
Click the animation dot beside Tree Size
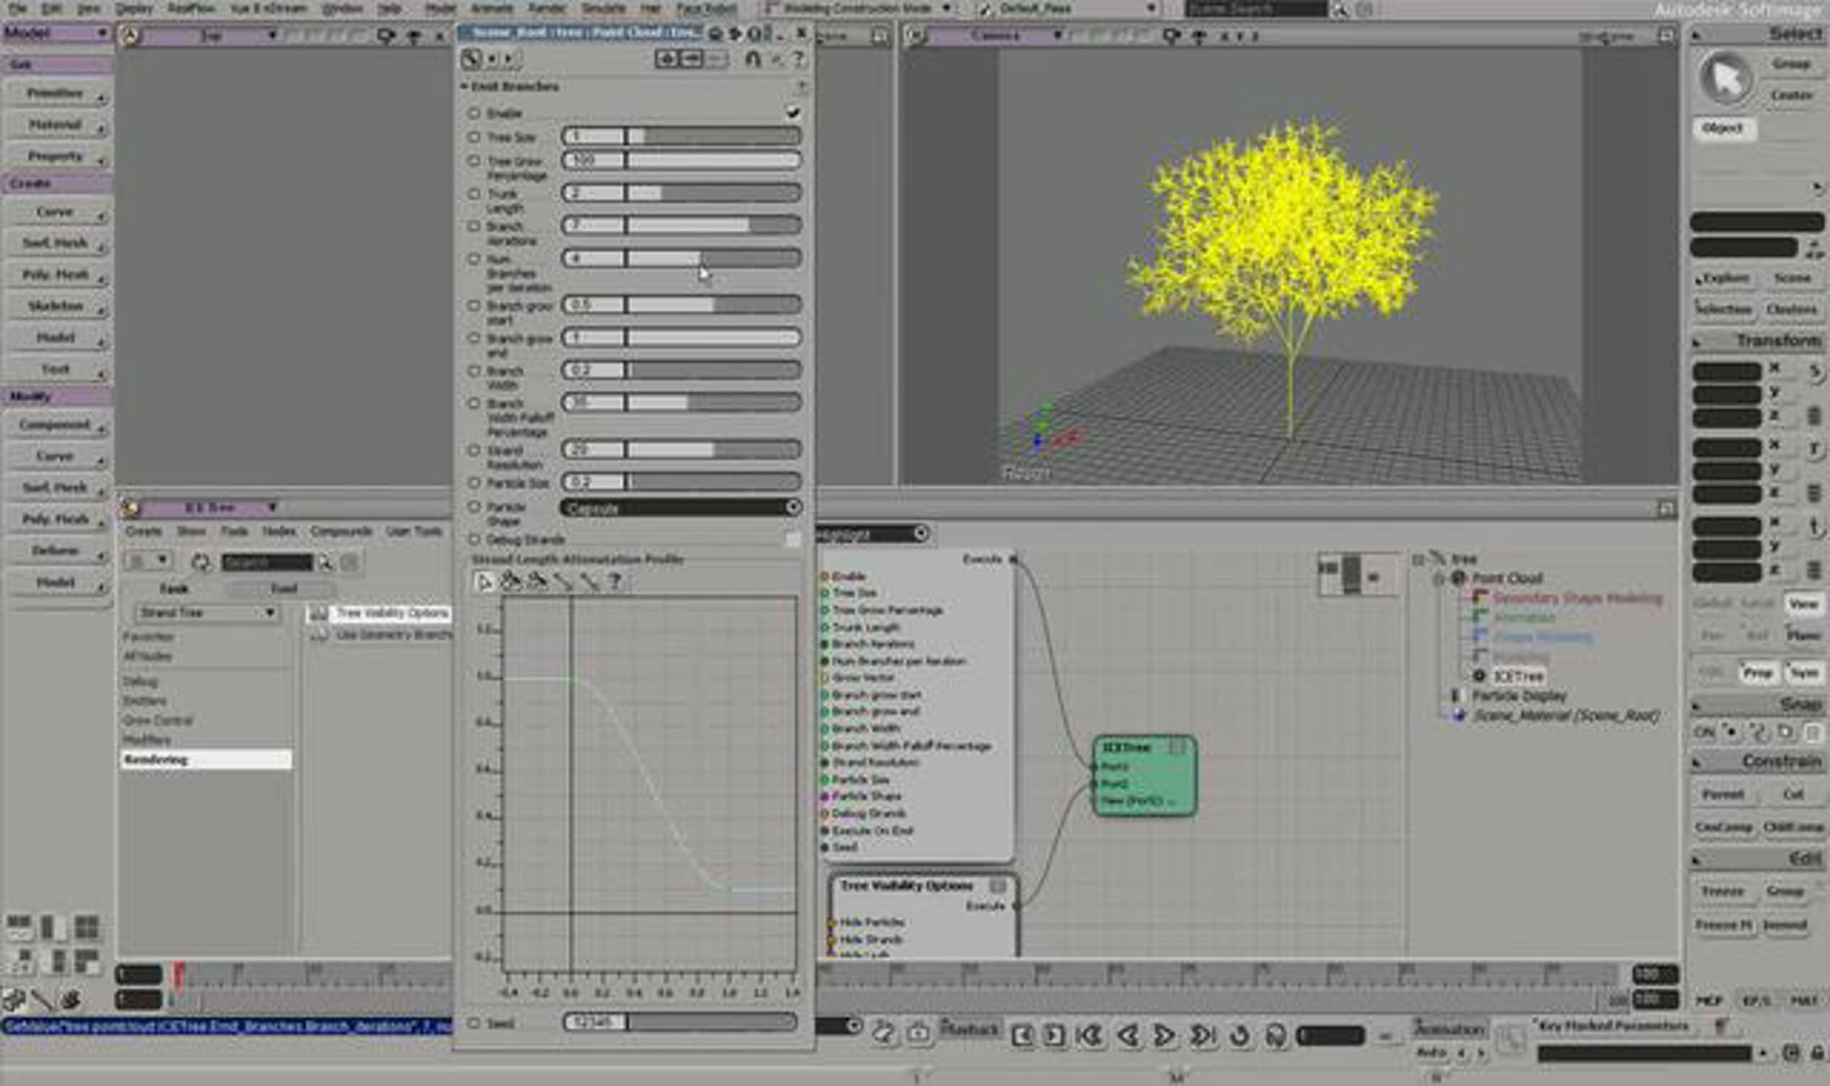474,137
